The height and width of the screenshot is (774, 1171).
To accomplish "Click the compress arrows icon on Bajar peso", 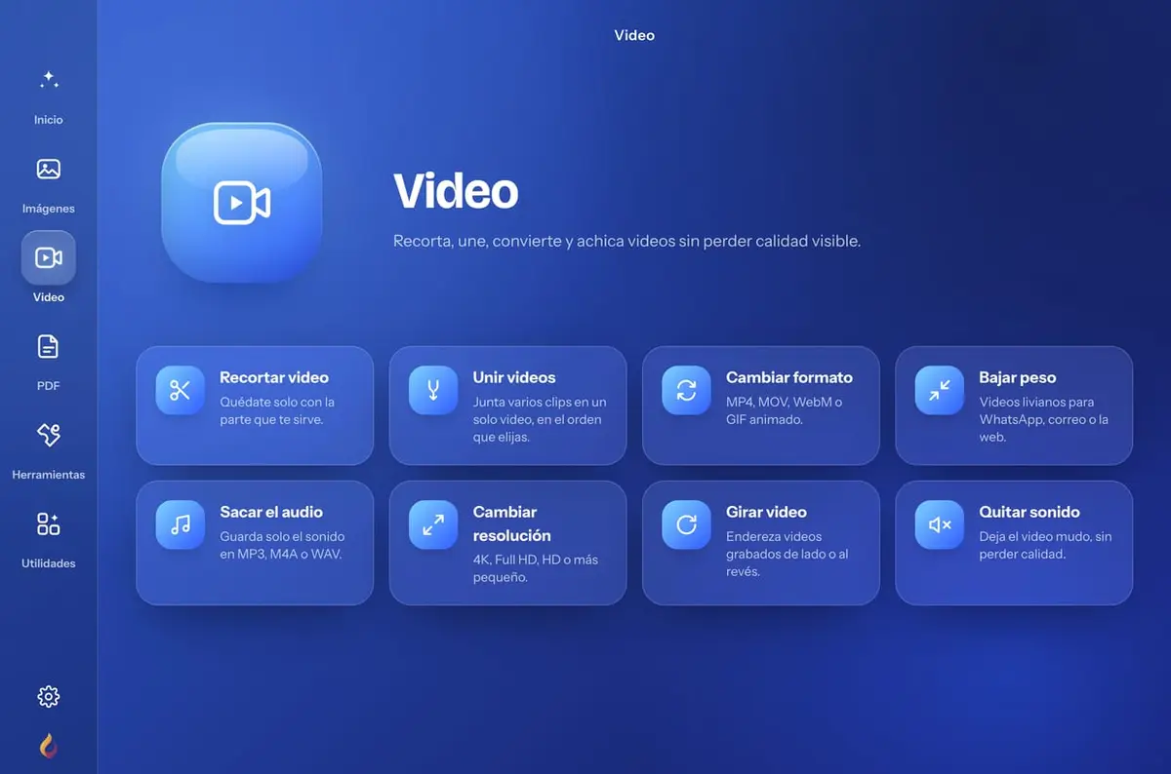I will [x=940, y=391].
